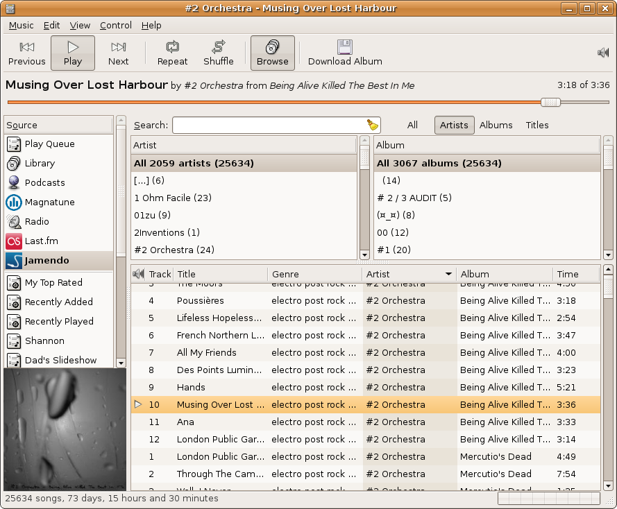Select album 00 (12)
Viewport: 617px width, 509px height.
point(487,232)
